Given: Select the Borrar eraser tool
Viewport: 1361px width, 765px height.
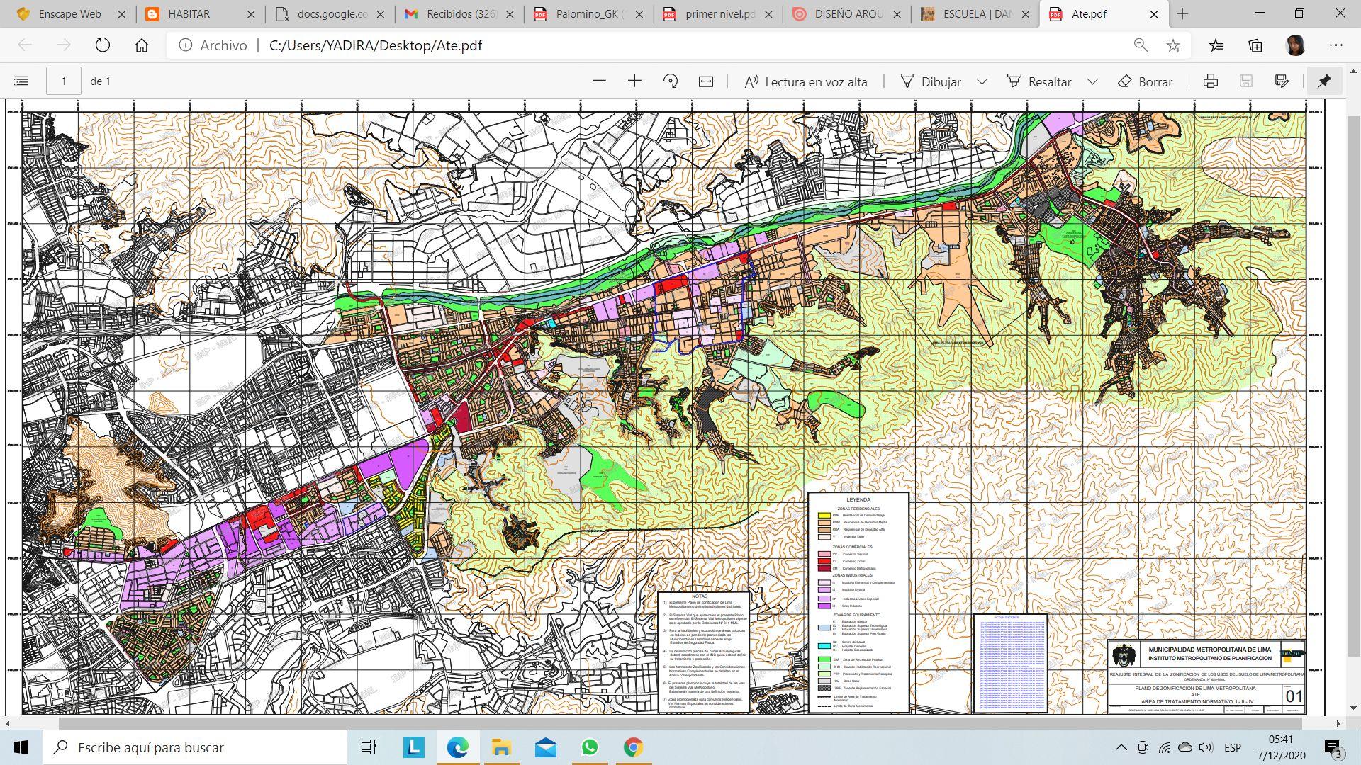Looking at the screenshot, I should coord(1145,81).
